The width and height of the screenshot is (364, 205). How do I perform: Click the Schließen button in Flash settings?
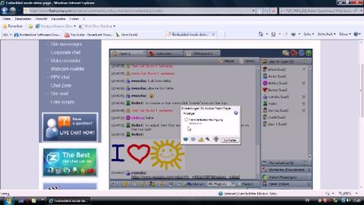pos(230,140)
